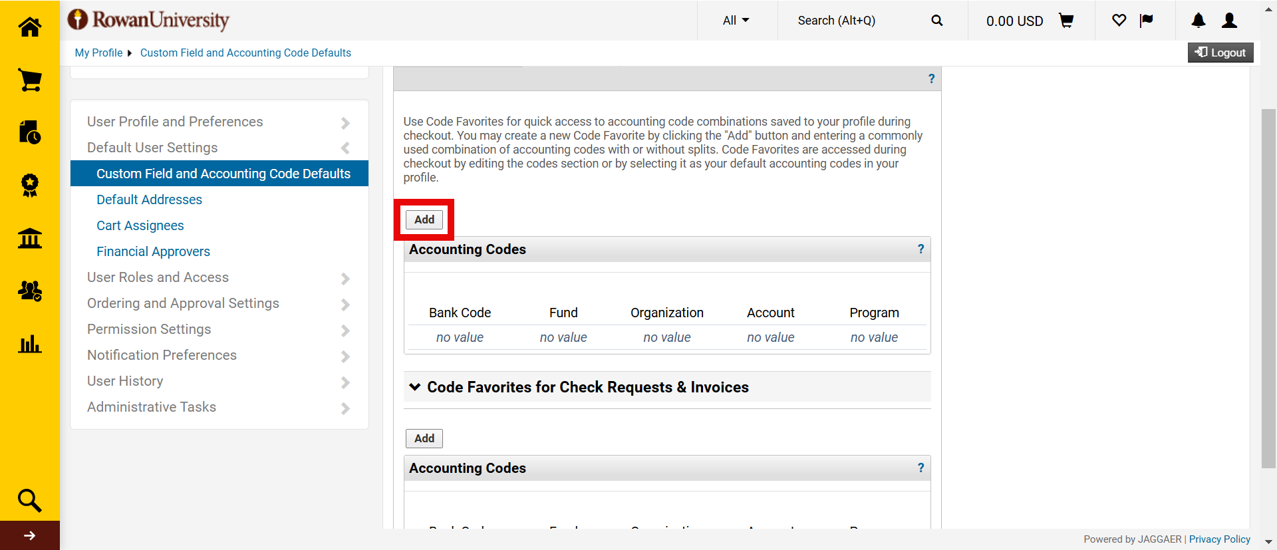Collapse Code Favorites for Check Requests section
This screenshot has height=550, width=1277.
[415, 387]
